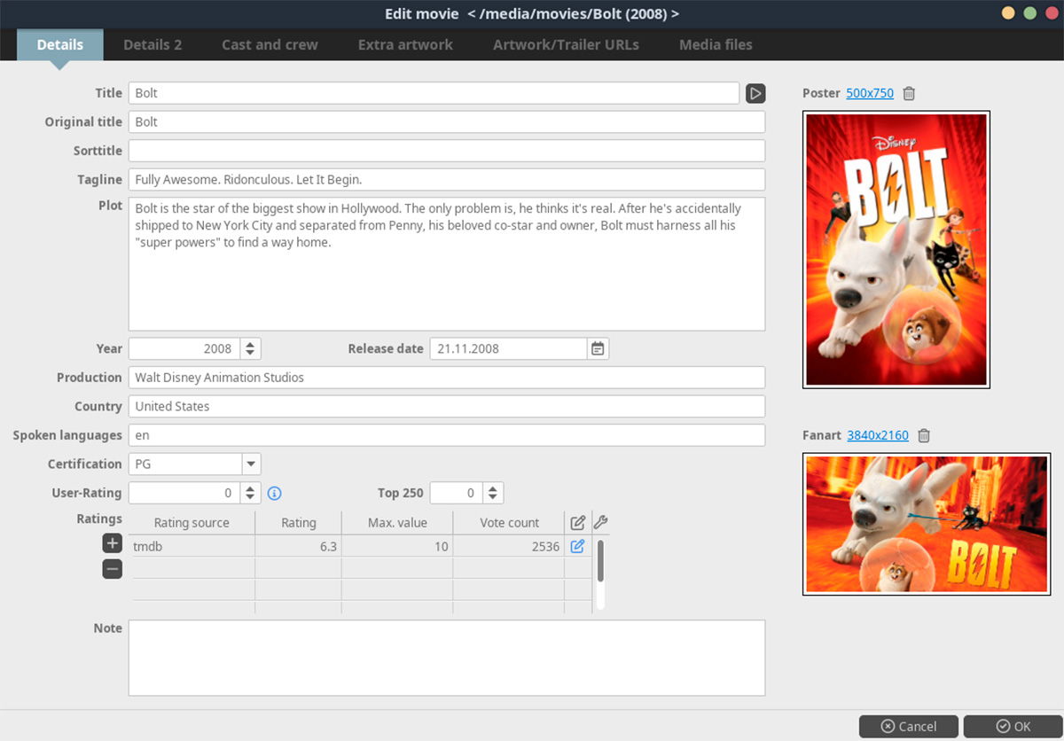The height and width of the screenshot is (741, 1064).
Task: Click inside the Plot text area
Action: click(x=447, y=264)
